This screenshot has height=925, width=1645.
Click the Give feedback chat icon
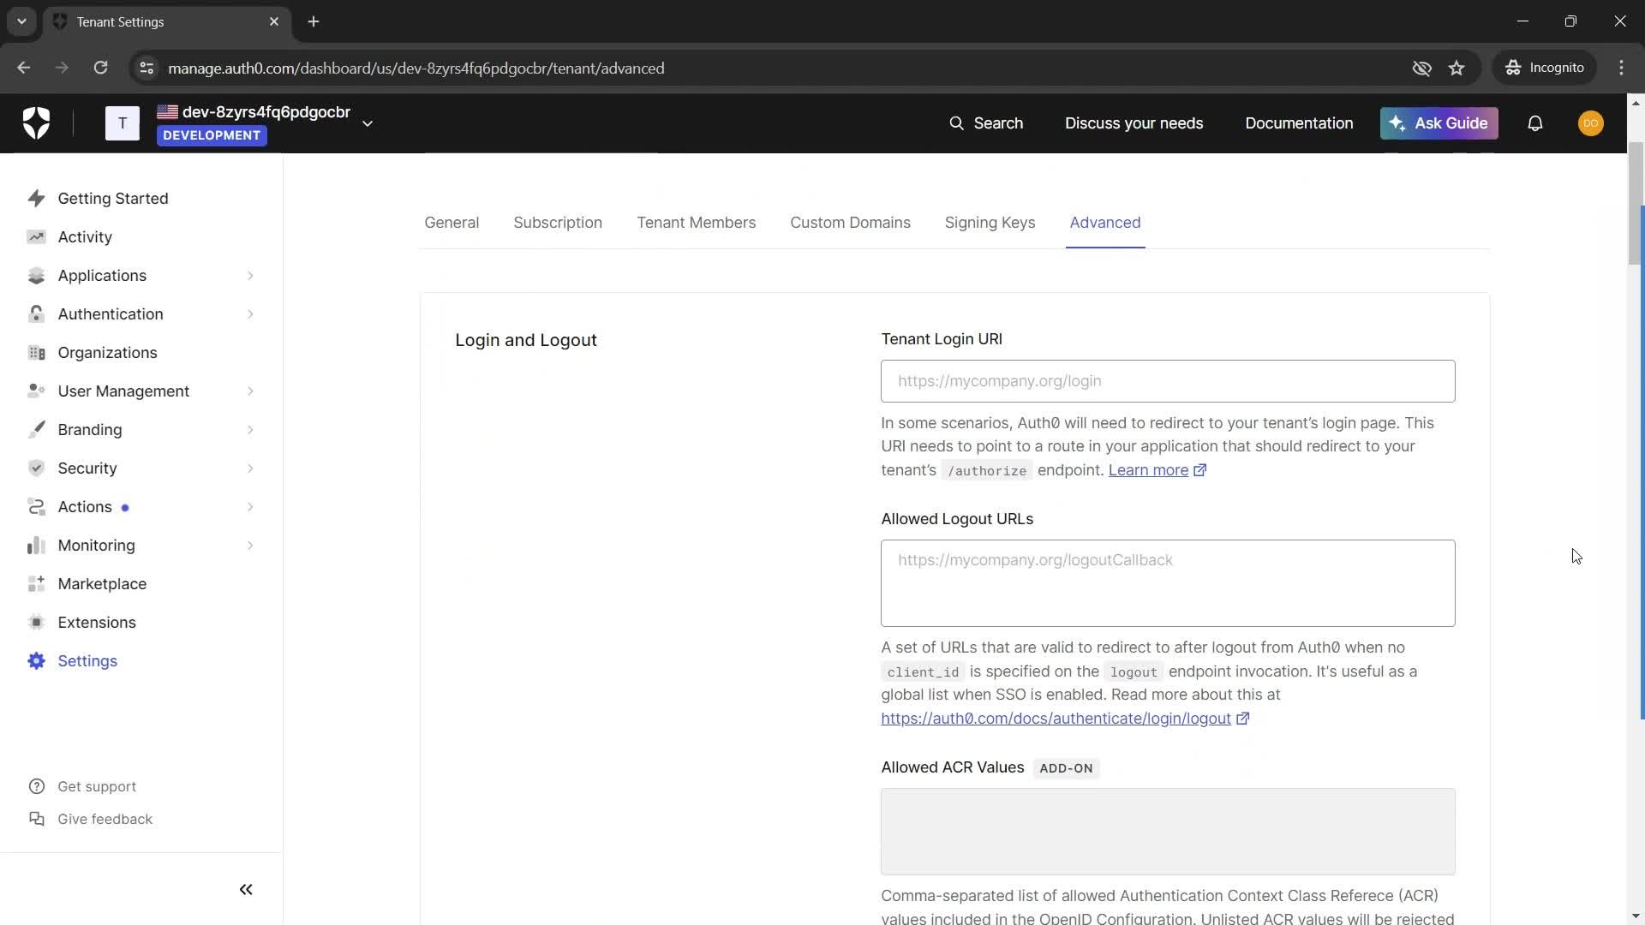[x=37, y=819]
